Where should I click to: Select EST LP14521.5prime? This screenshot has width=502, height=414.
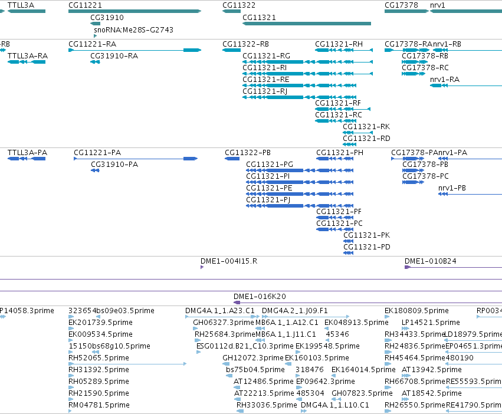click(x=431, y=323)
